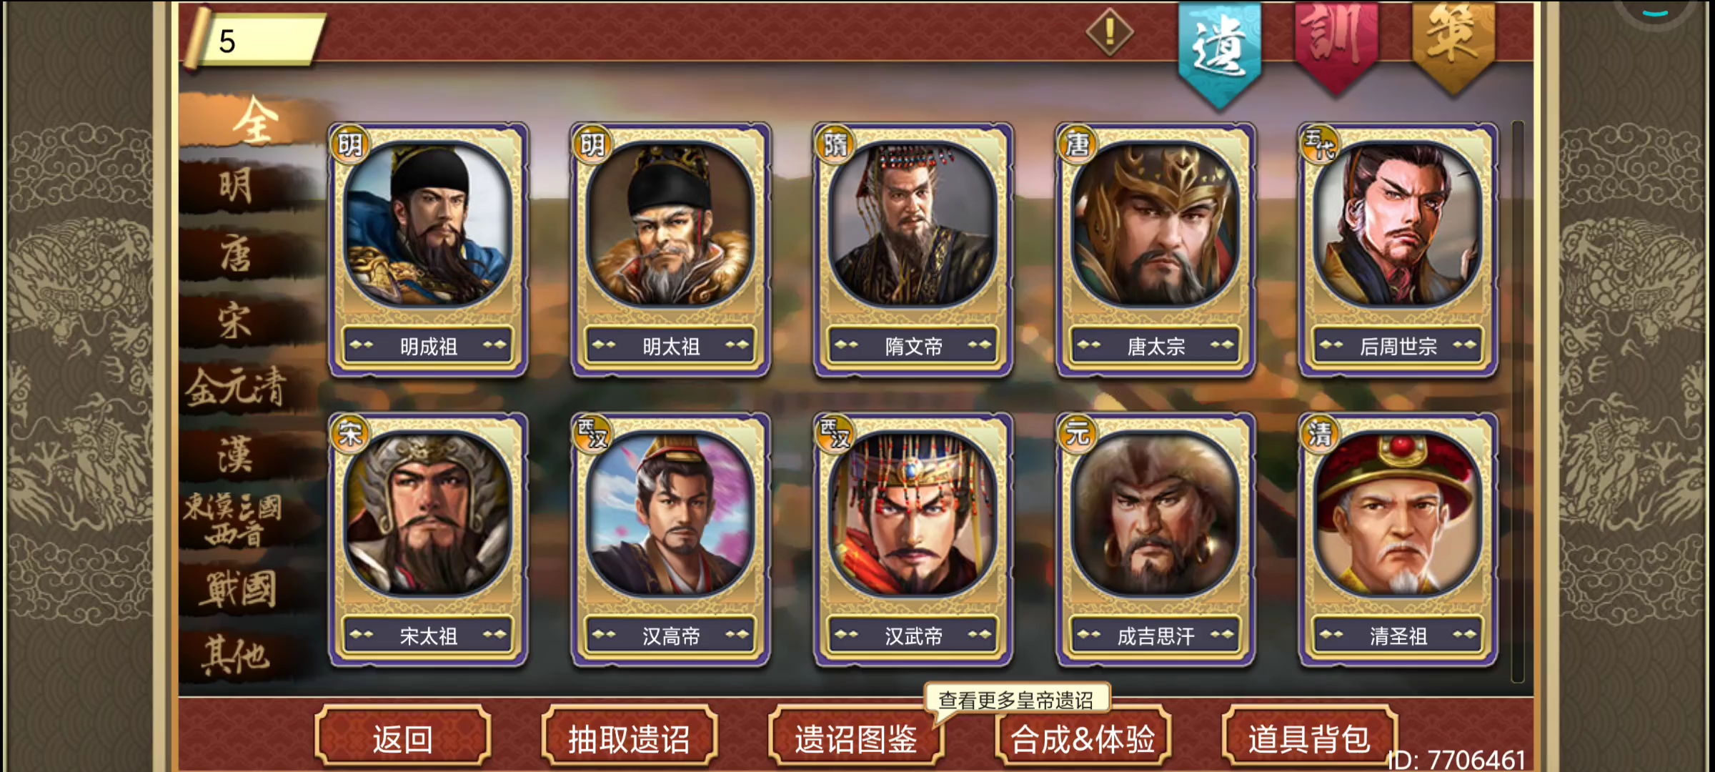Image resolution: width=1715 pixels, height=772 pixels.
Task: Filter by the 明 dynasty tab
Action: pos(236,187)
